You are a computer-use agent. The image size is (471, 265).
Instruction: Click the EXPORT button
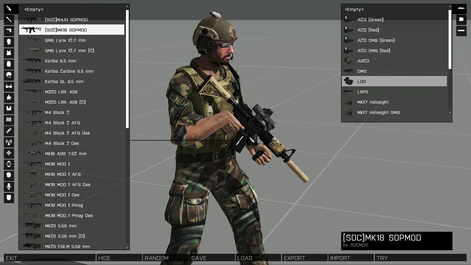click(x=305, y=258)
